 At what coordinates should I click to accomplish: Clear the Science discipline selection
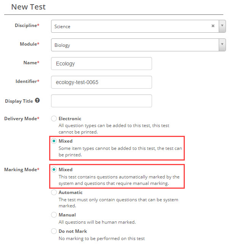click(x=213, y=26)
